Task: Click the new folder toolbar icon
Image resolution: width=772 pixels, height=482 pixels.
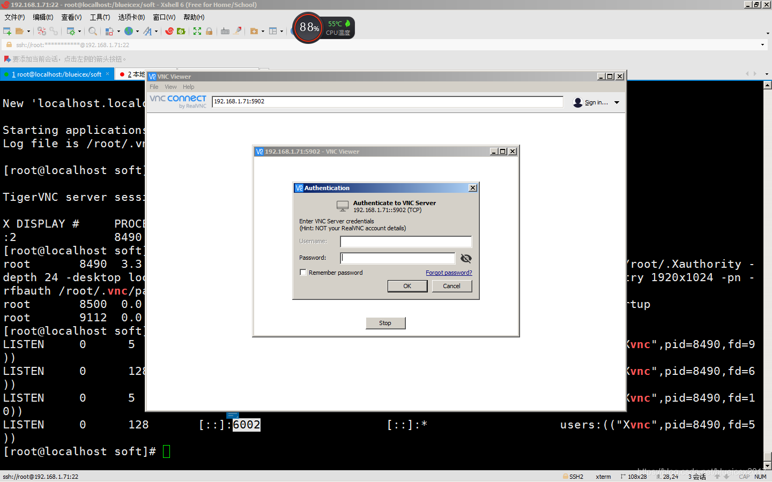Action: point(254,31)
